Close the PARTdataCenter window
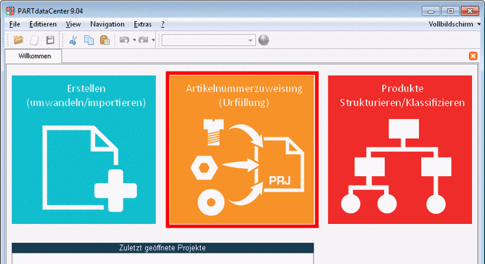 pyautogui.click(x=470, y=11)
